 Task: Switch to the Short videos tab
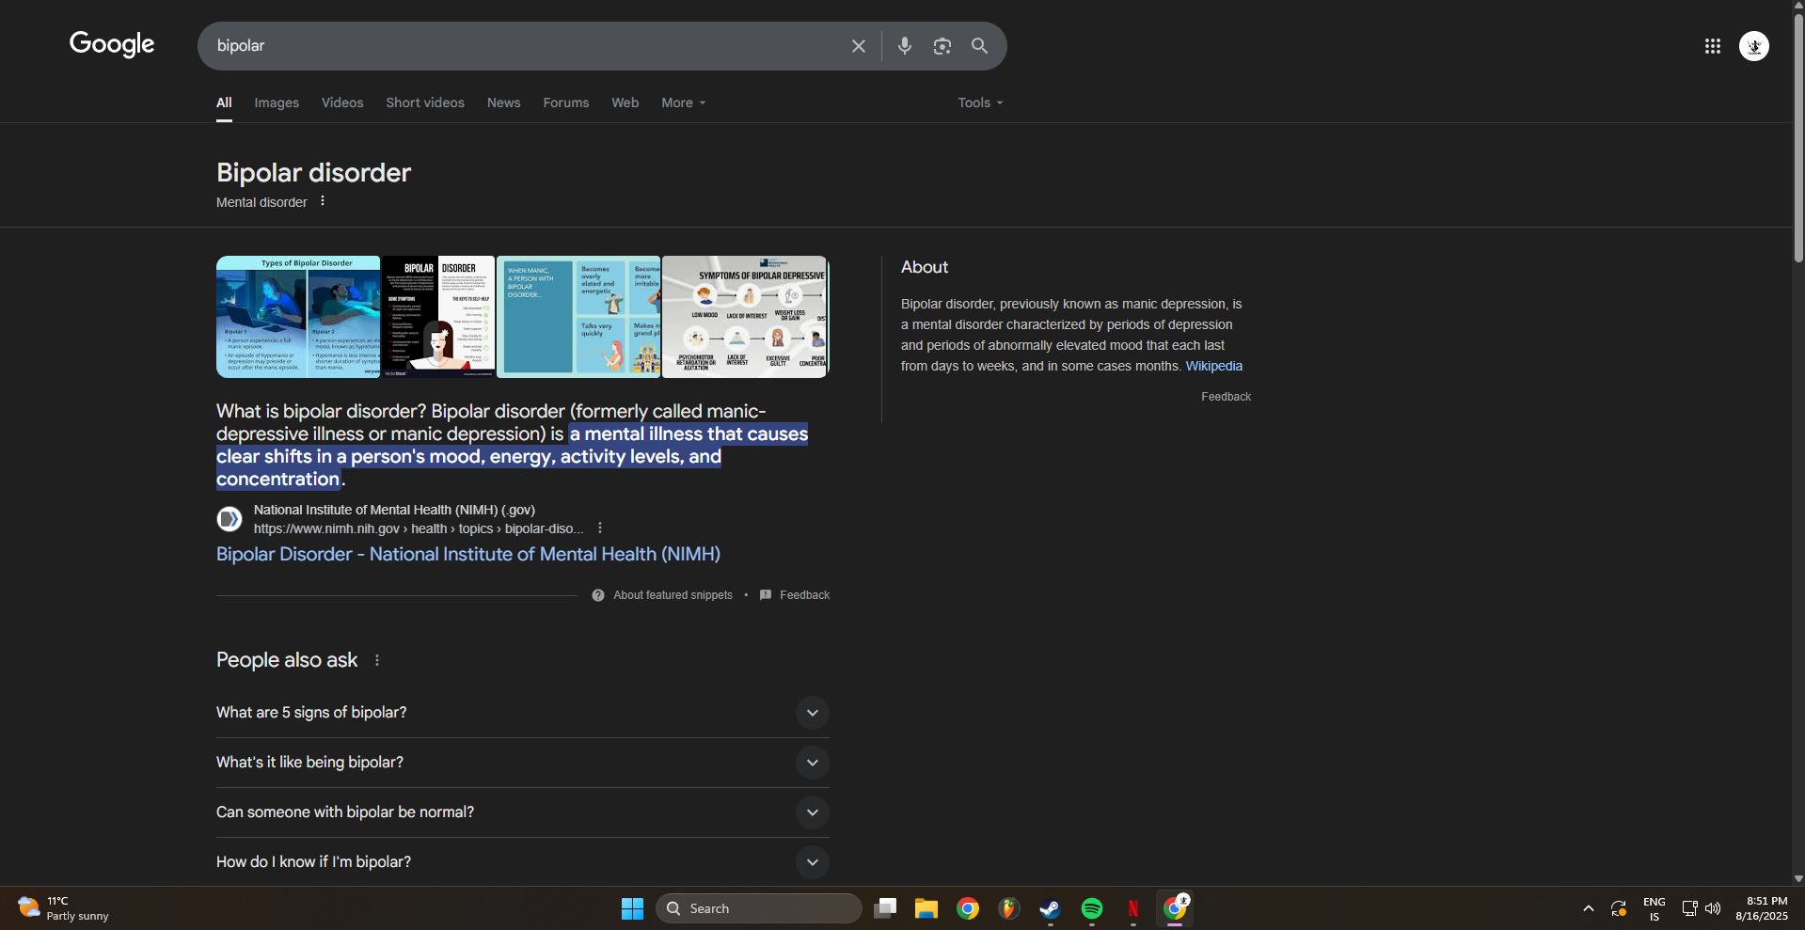coord(425,102)
